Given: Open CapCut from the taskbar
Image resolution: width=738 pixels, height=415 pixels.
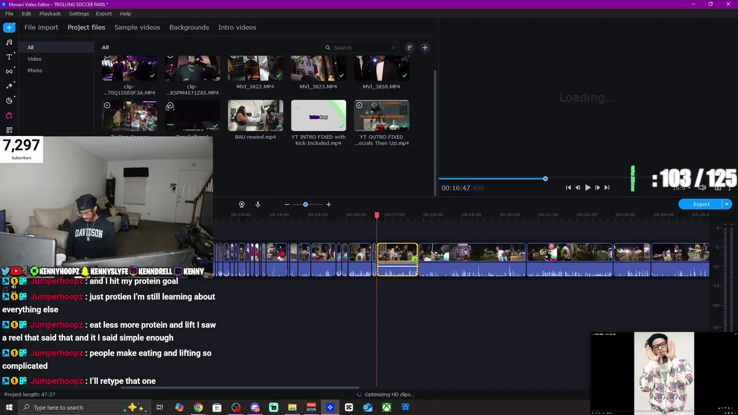Looking at the screenshot, I should (x=349, y=408).
